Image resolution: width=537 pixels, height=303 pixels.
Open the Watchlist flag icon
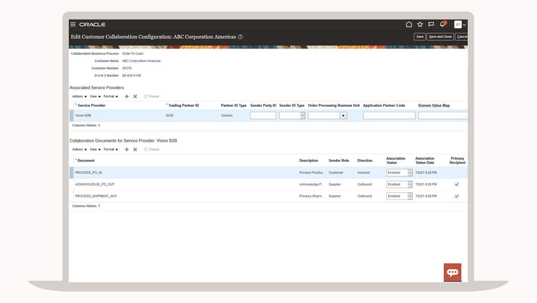(431, 24)
